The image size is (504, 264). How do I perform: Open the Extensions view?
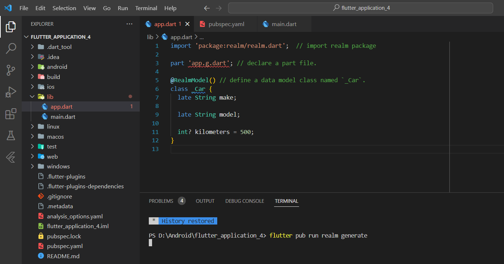point(11,114)
